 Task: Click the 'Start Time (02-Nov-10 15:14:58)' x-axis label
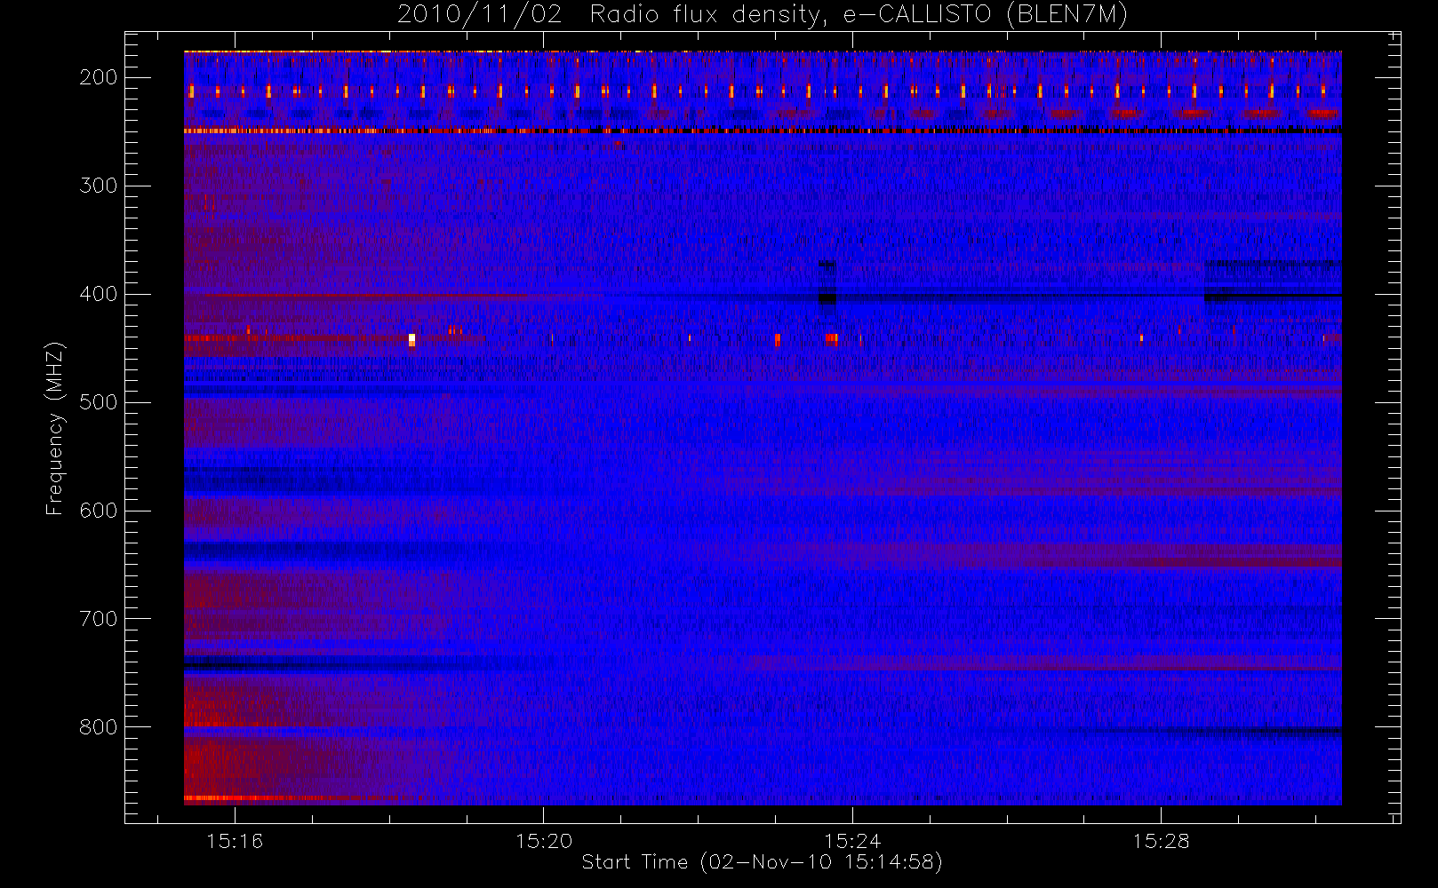pos(762,862)
